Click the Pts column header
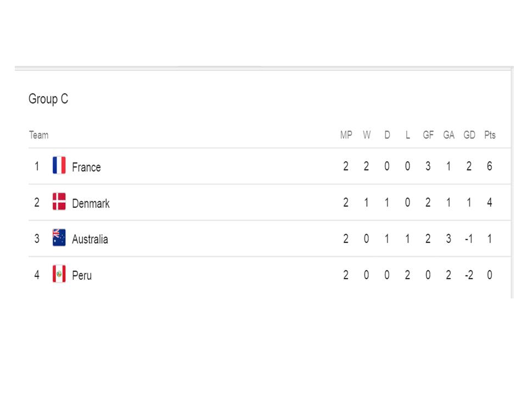This screenshot has height=395, width=527. 490,135
